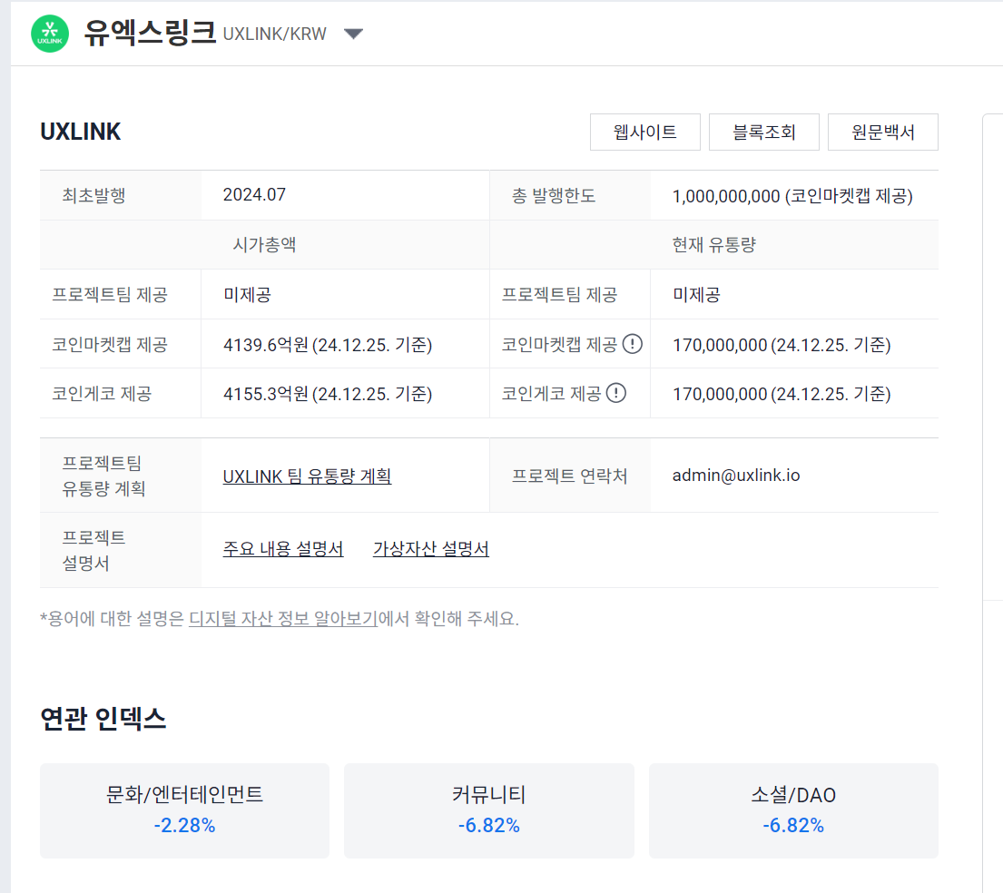Image resolution: width=1003 pixels, height=893 pixels.
Task: Click the 유엑스링크 title text
Action: coord(149,33)
